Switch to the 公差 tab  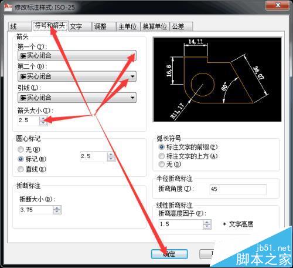(x=181, y=26)
